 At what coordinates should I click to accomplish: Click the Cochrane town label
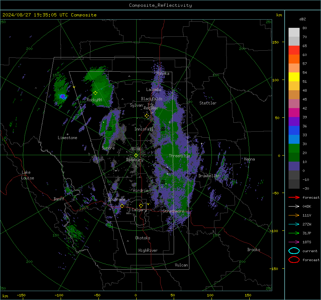click(x=117, y=199)
